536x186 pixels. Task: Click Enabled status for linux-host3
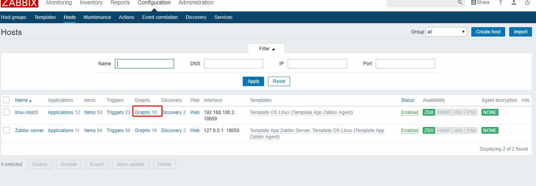pyautogui.click(x=410, y=112)
